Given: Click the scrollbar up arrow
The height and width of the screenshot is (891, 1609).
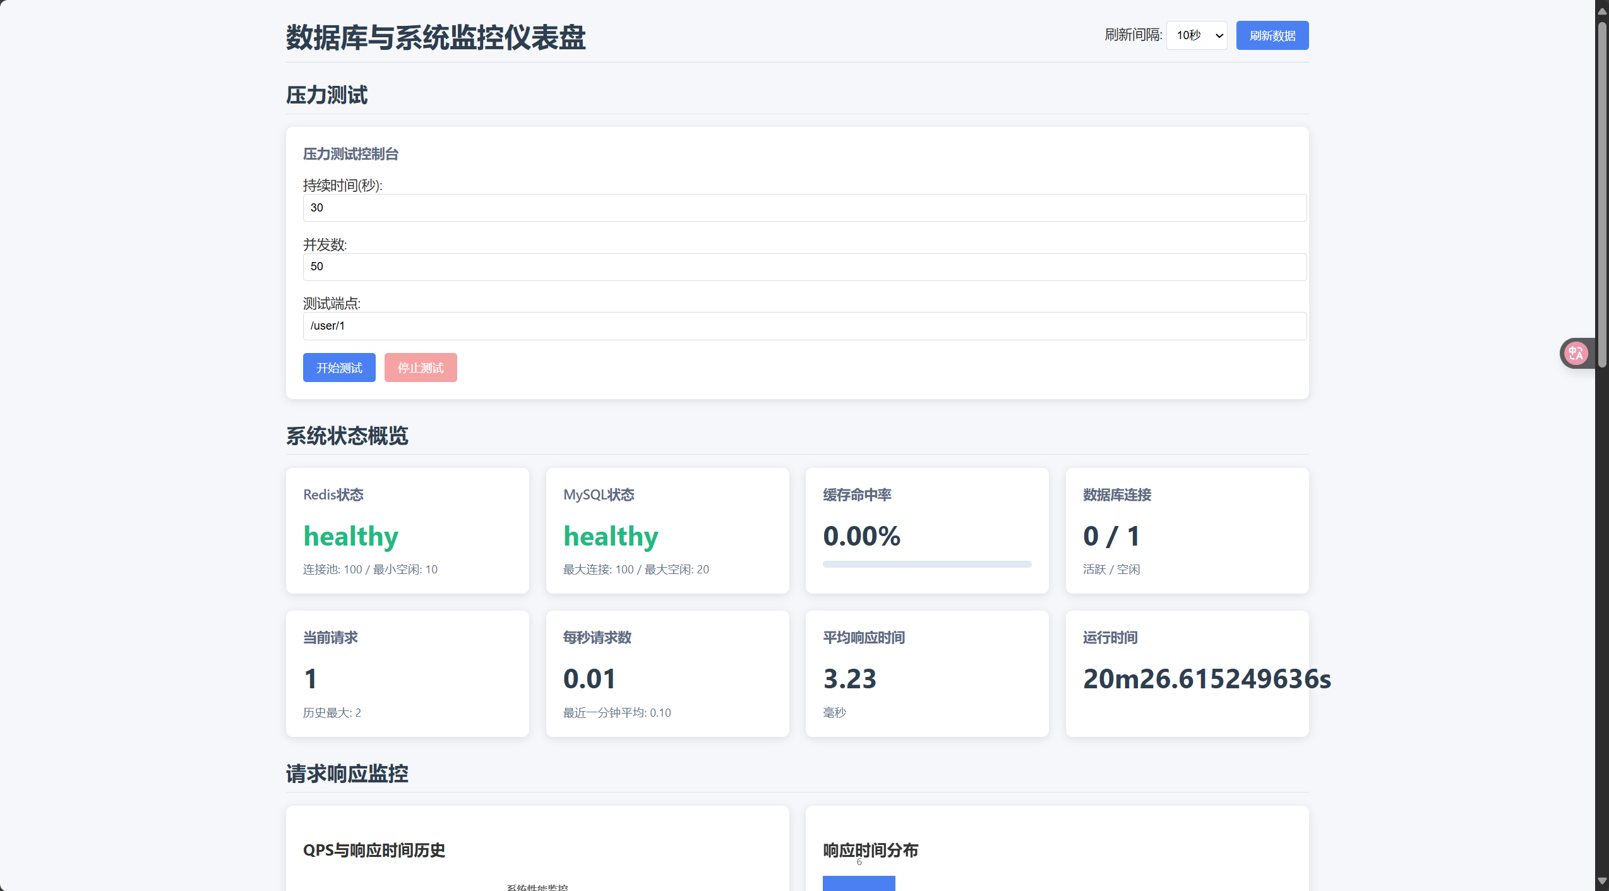Looking at the screenshot, I should click(1601, 11).
